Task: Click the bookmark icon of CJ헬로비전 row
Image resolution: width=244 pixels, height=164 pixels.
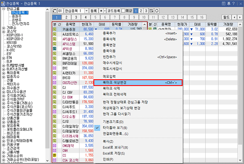Action: tap(54, 141)
